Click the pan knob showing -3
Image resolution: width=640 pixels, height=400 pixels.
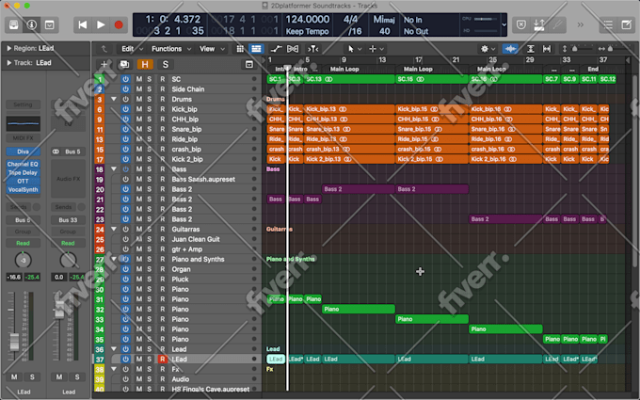(23, 261)
